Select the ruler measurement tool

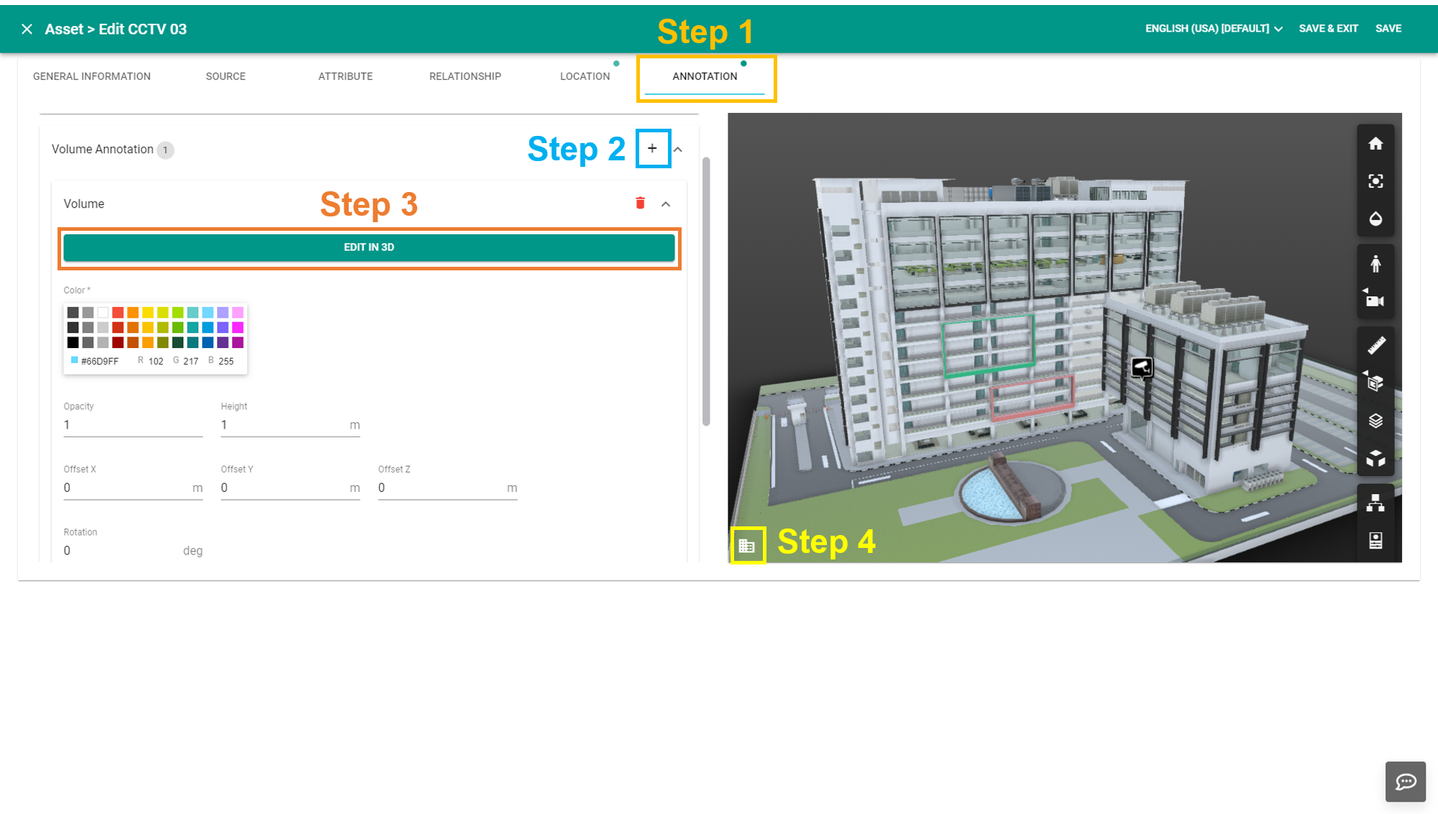1375,346
